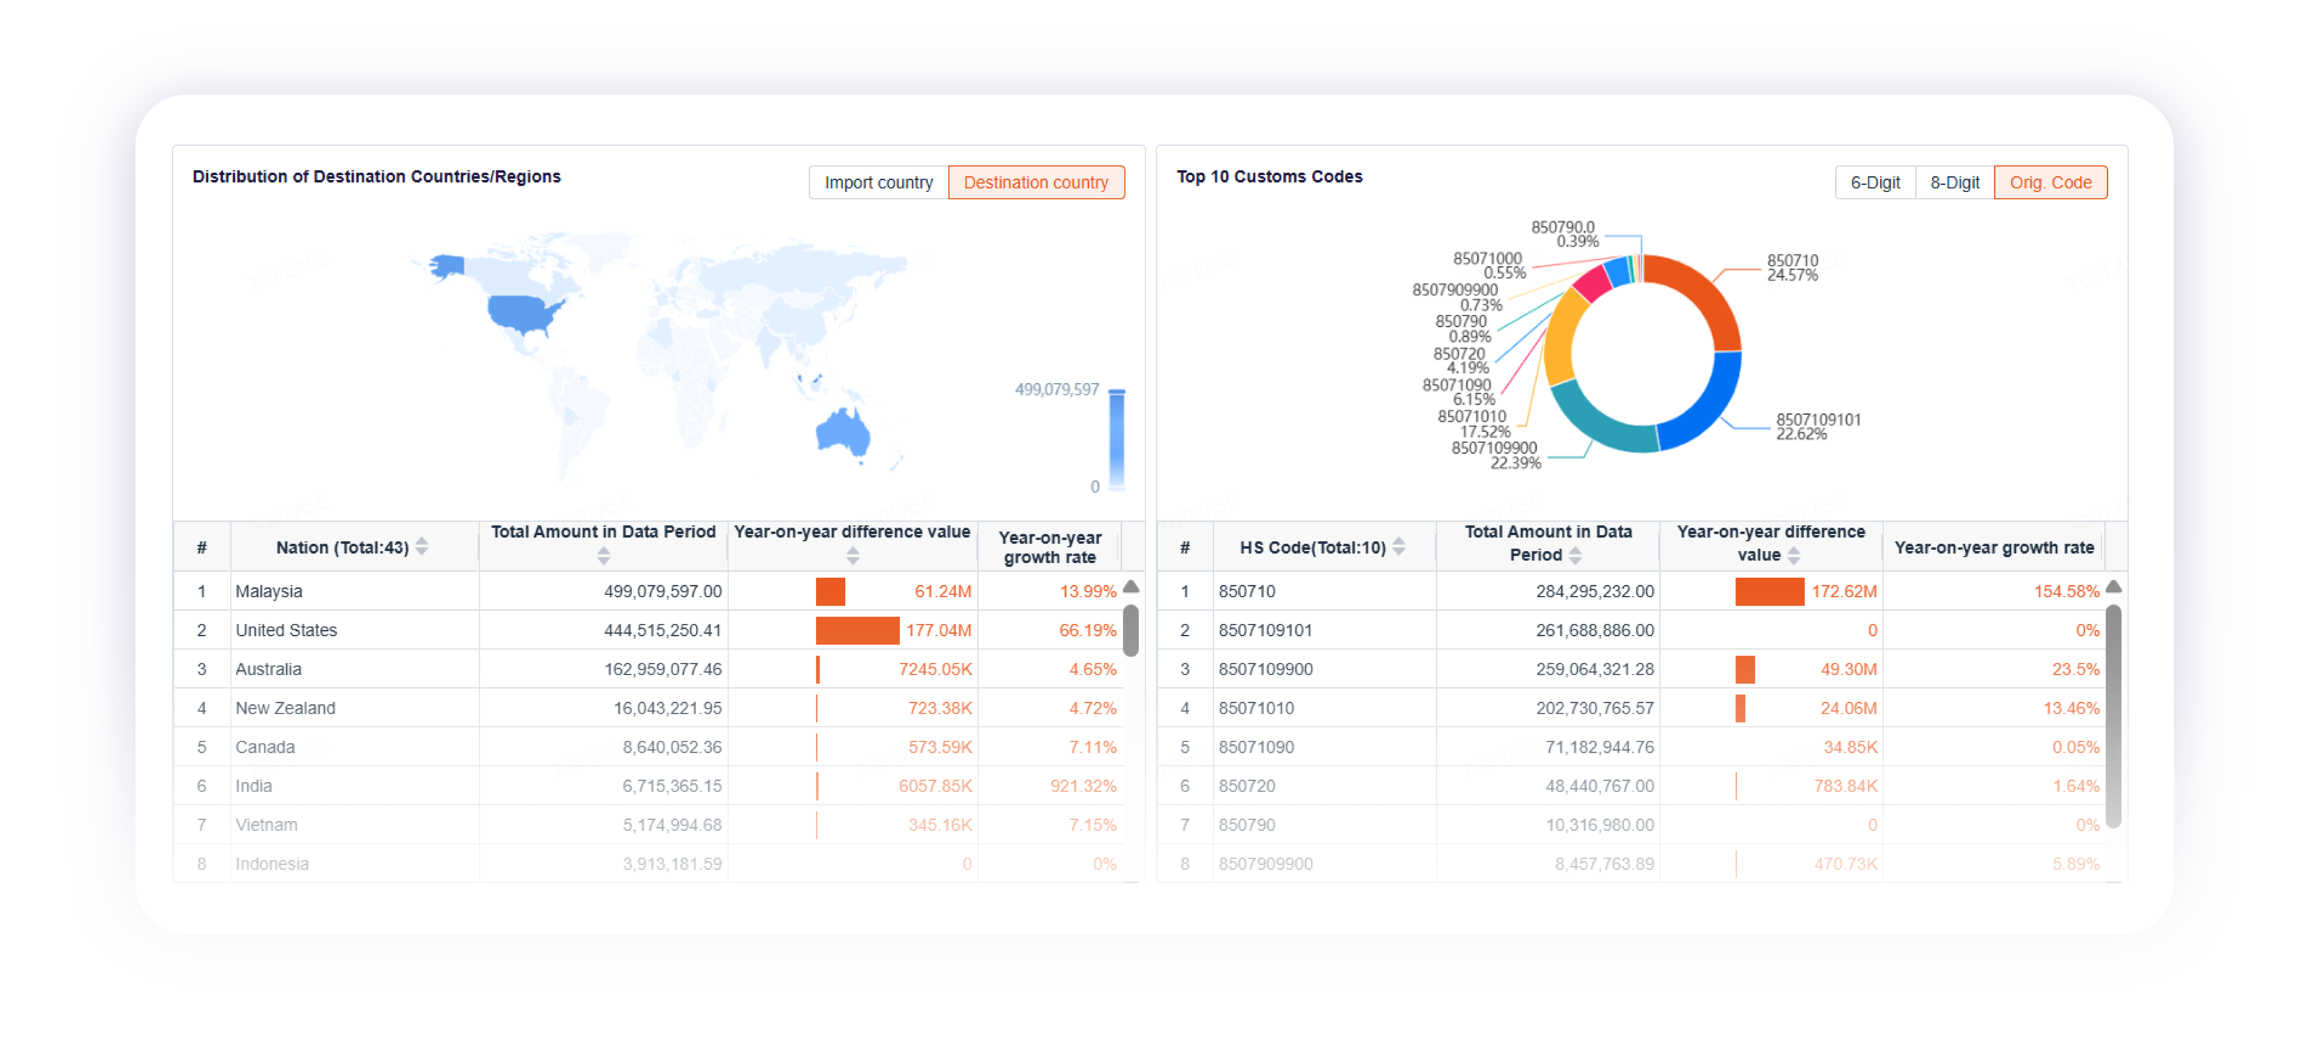This screenshot has height=1049, width=2309.
Task: Click Year-on-year growth rate header, HS table
Action: 1993,547
